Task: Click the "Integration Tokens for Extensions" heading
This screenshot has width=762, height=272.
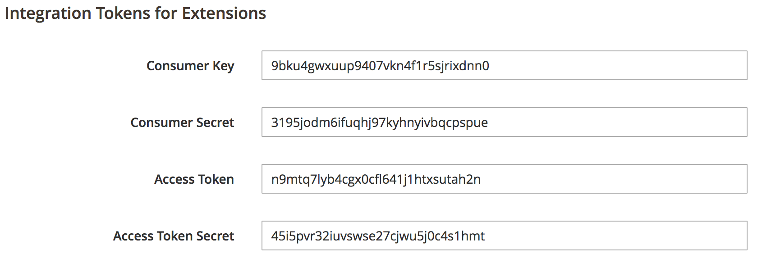Action: pyautogui.click(x=135, y=14)
